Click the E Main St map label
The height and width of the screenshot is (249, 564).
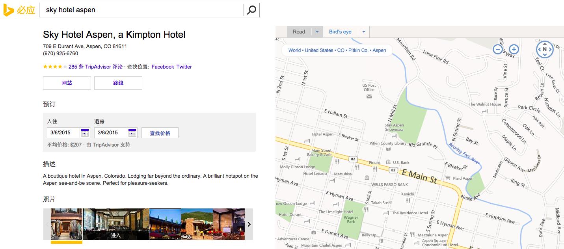point(419,176)
